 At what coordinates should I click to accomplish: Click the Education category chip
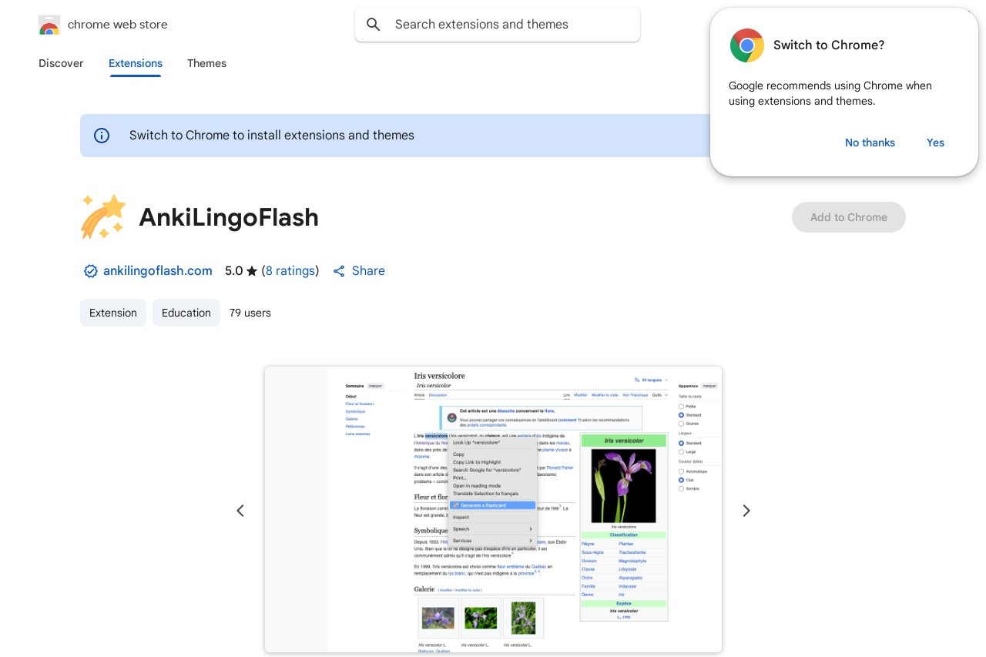[186, 313]
